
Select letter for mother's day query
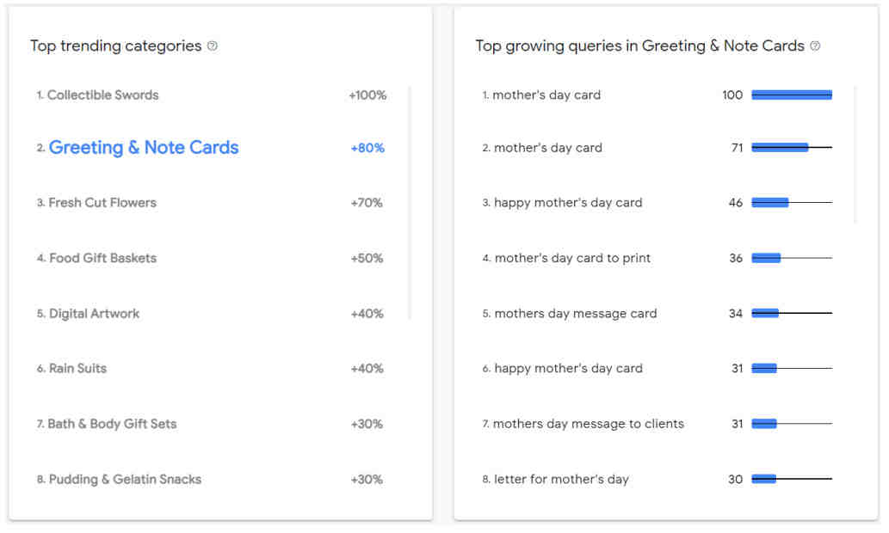(561, 480)
